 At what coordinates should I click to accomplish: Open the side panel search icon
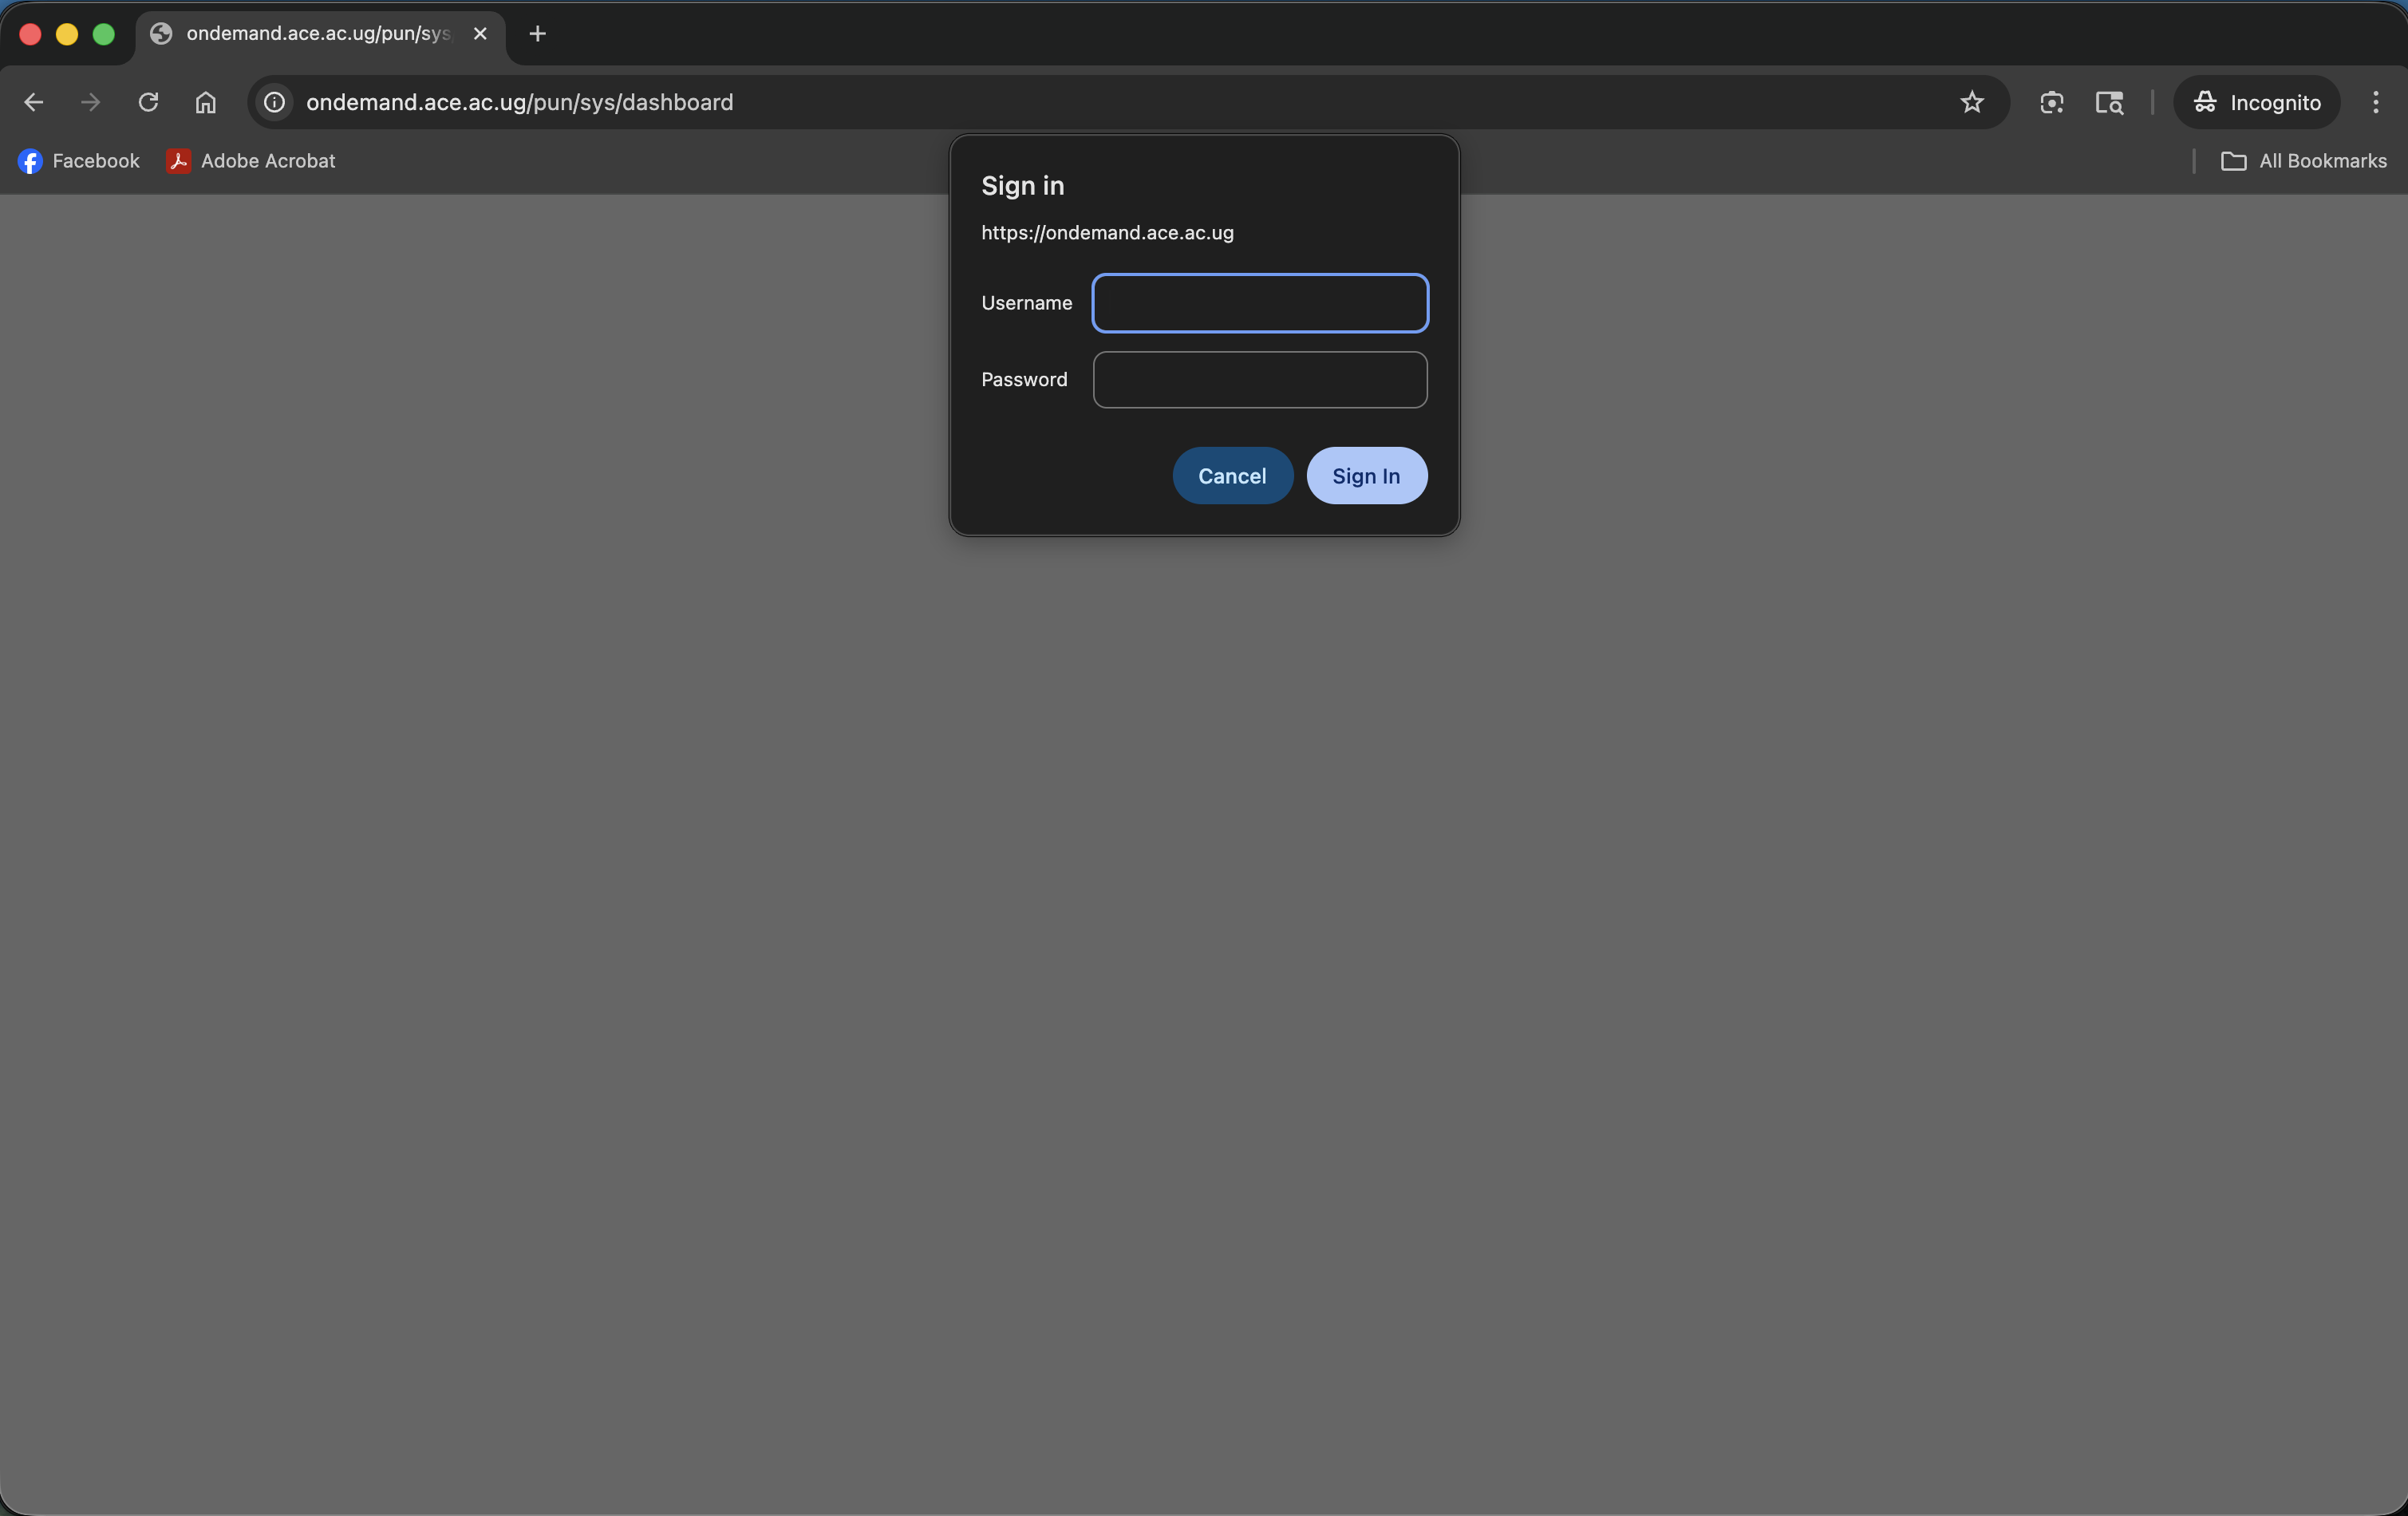click(x=2110, y=102)
